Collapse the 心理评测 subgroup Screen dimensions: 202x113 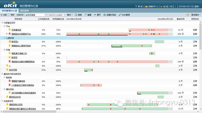tap(4, 38)
